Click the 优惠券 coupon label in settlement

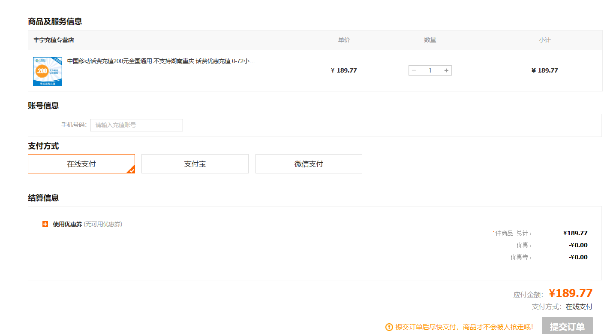(x=521, y=257)
